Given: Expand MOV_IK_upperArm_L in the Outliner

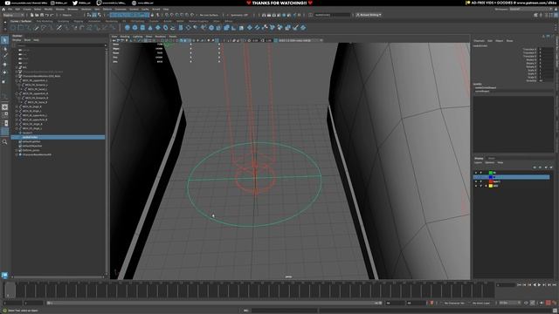Looking at the screenshot, I should pyautogui.click(x=17, y=115).
